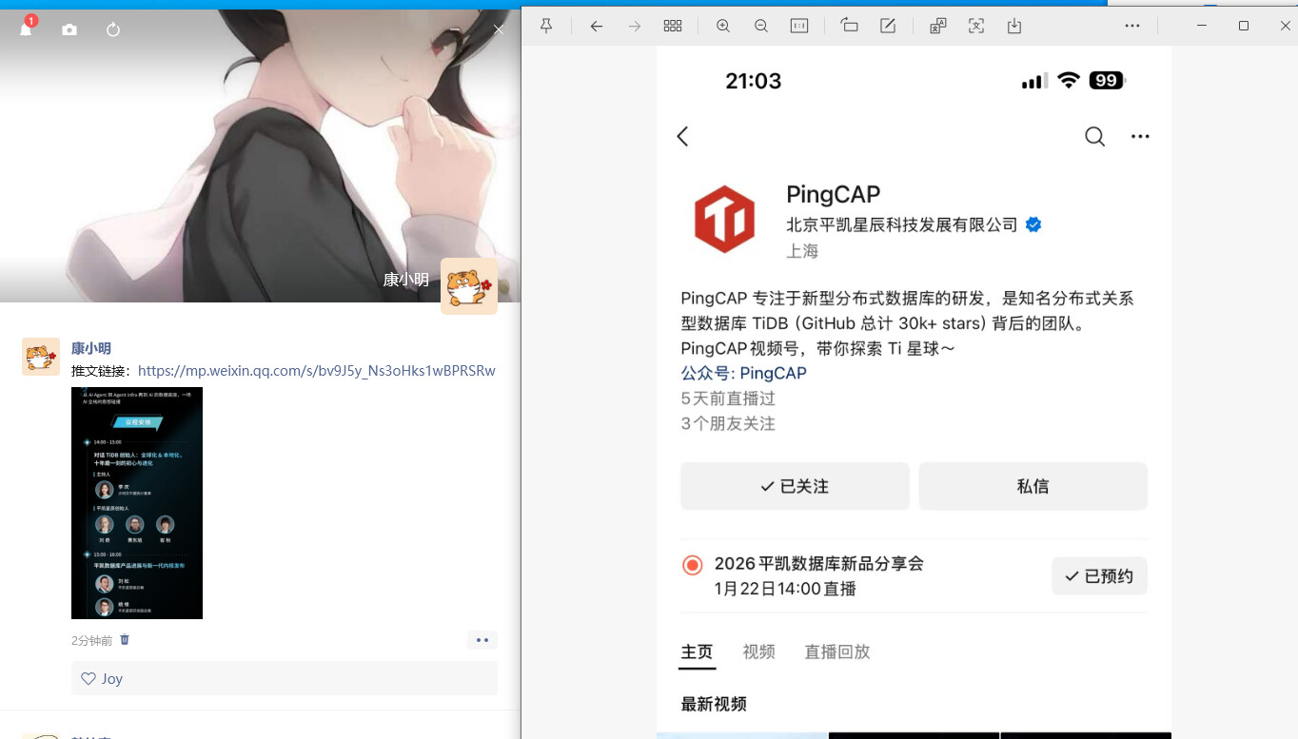Image resolution: width=1298 pixels, height=739 pixels.
Task: Maximize the image viewer window
Action: pyautogui.click(x=1244, y=26)
